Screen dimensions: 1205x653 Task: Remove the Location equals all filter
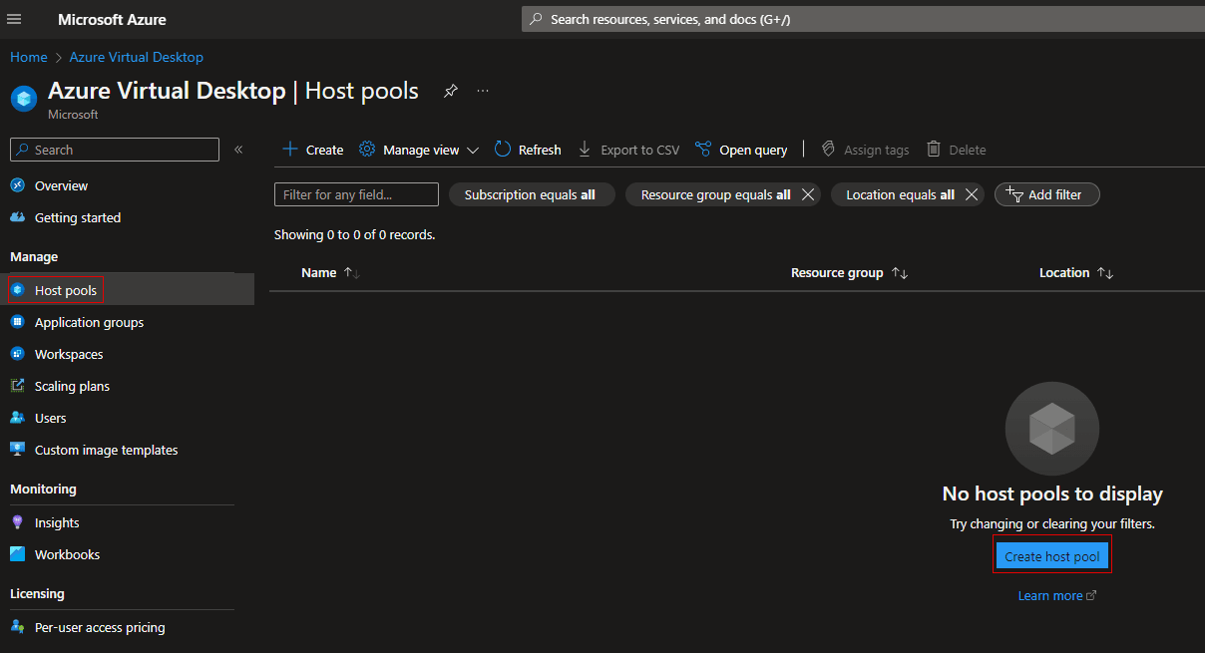[971, 194]
